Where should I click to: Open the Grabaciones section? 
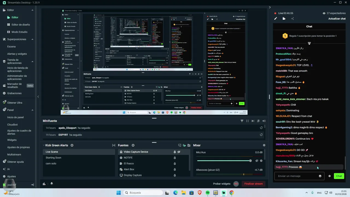click(14, 93)
